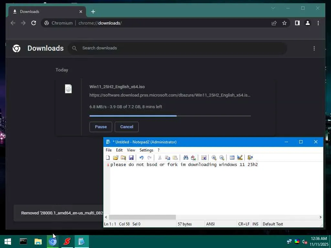Zoom out with the magnifier minus icon
331x248 pixels.
point(222,158)
